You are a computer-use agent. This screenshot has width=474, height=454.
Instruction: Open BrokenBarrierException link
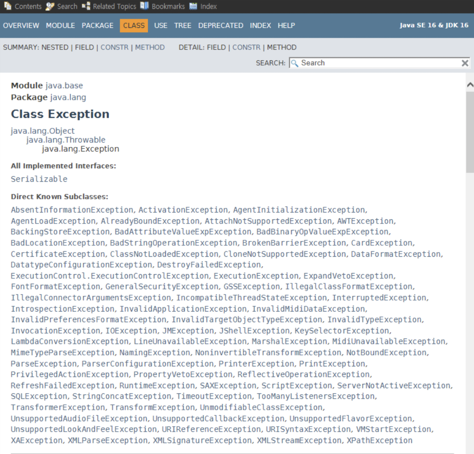(x=294, y=243)
